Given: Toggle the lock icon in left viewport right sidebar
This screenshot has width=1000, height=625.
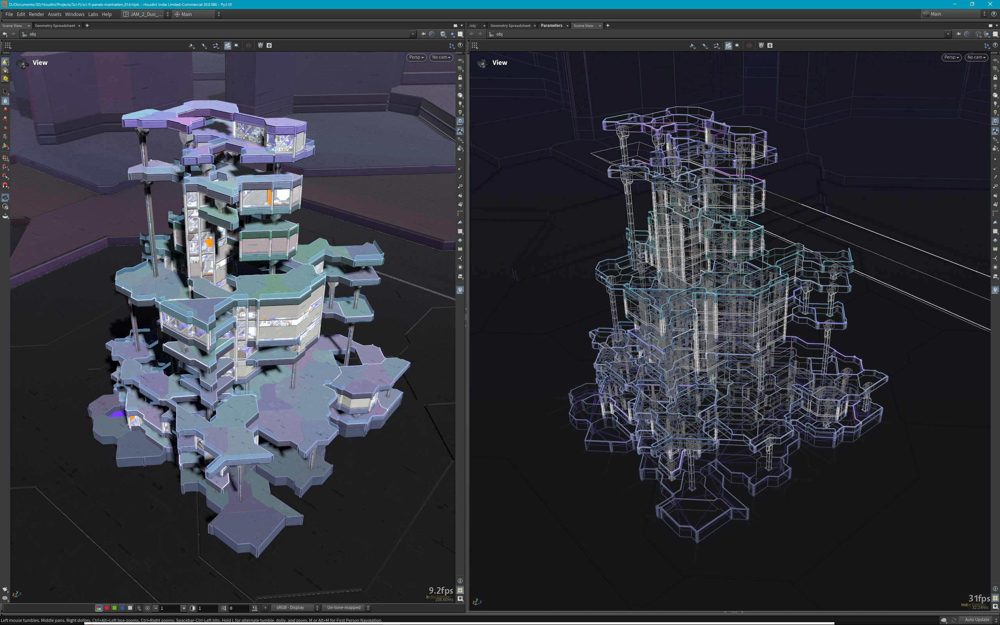Looking at the screenshot, I should 460,78.
